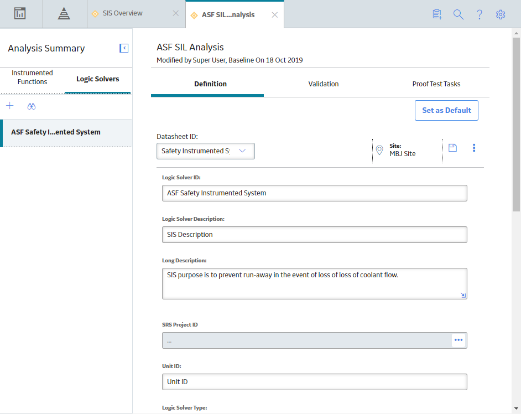Switch to the Proof Test Tasks tab
The height and width of the screenshot is (414, 521).
tap(436, 84)
